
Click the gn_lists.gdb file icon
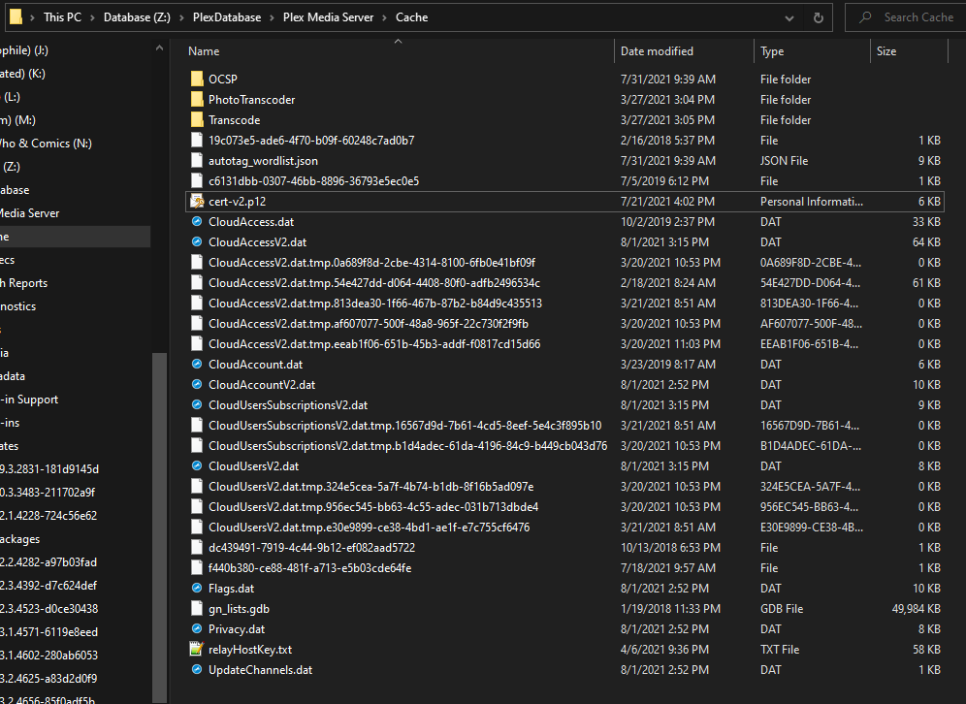[197, 608]
